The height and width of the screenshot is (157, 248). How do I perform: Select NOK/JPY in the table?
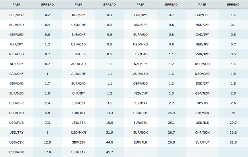(16, 64)
